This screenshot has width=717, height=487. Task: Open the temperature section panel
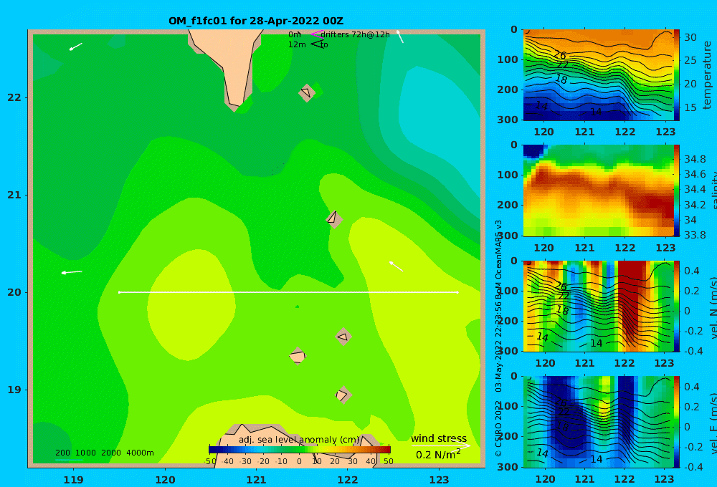[598, 75]
